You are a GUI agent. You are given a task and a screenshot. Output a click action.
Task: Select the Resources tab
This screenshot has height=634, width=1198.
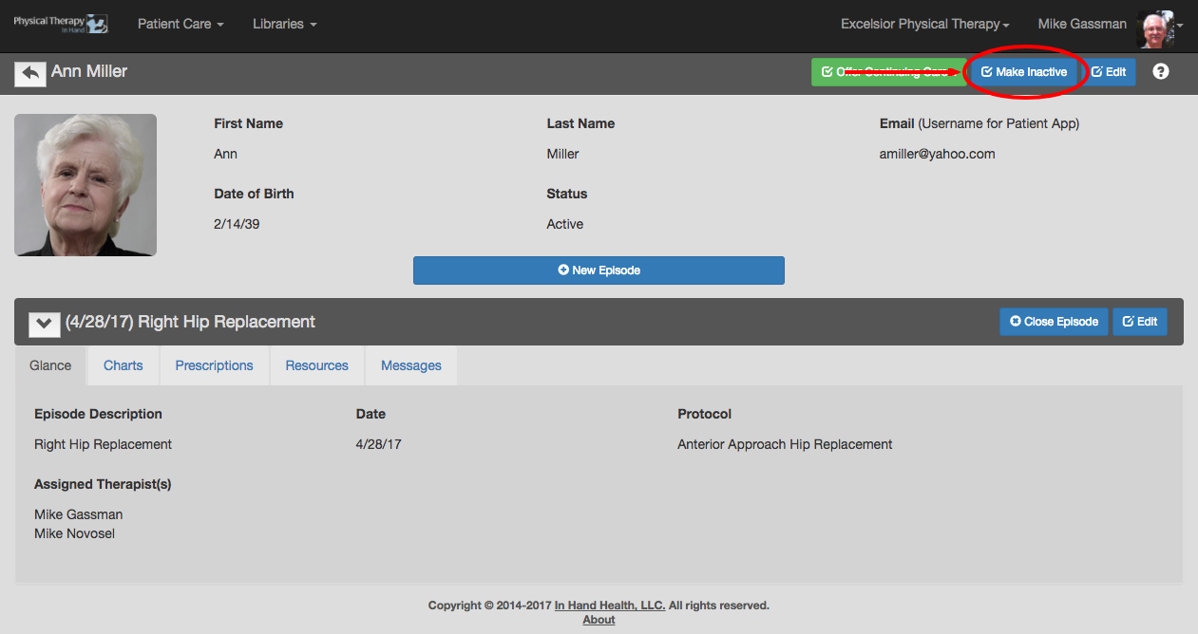click(317, 365)
